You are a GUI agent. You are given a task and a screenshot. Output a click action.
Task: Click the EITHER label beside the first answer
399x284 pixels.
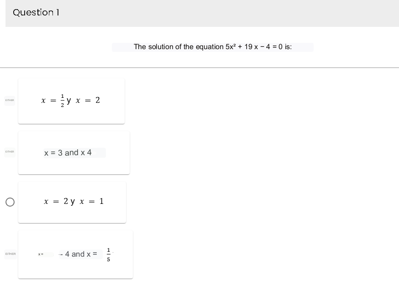(x=9, y=100)
